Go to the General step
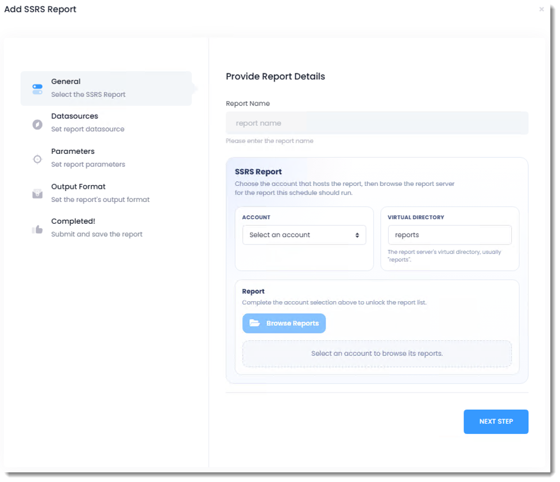Screen dimensions: 560x482 coord(106,88)
